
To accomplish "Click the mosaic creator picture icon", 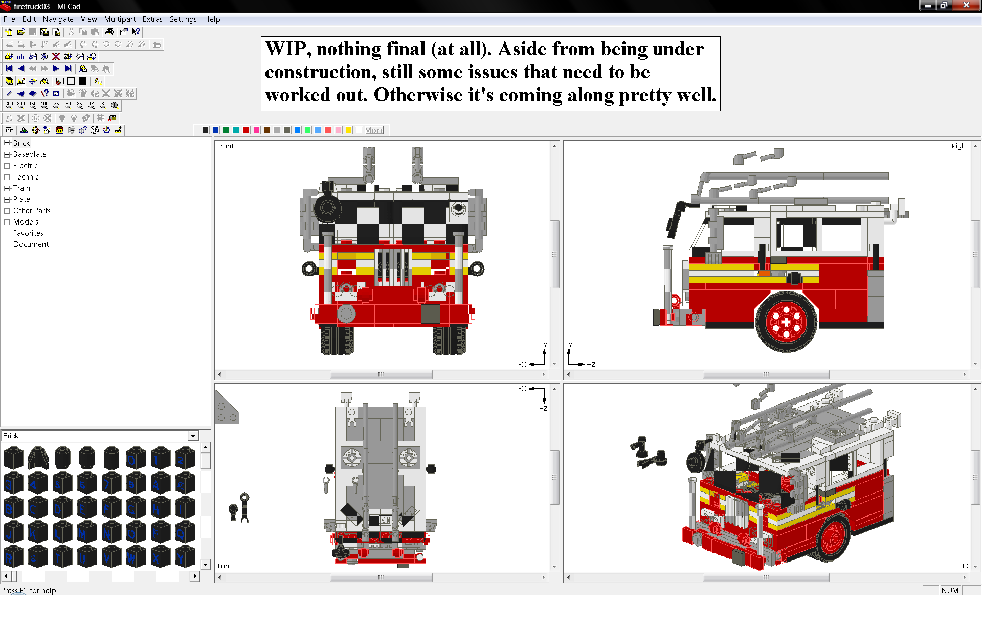I will [x=48, y=130].
